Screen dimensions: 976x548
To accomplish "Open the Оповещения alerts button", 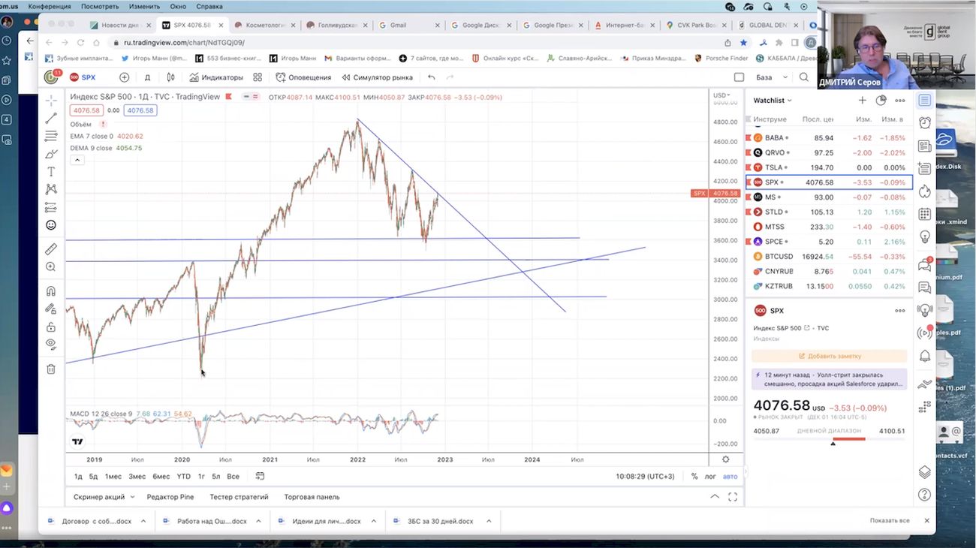I will (x=303, y=77).
